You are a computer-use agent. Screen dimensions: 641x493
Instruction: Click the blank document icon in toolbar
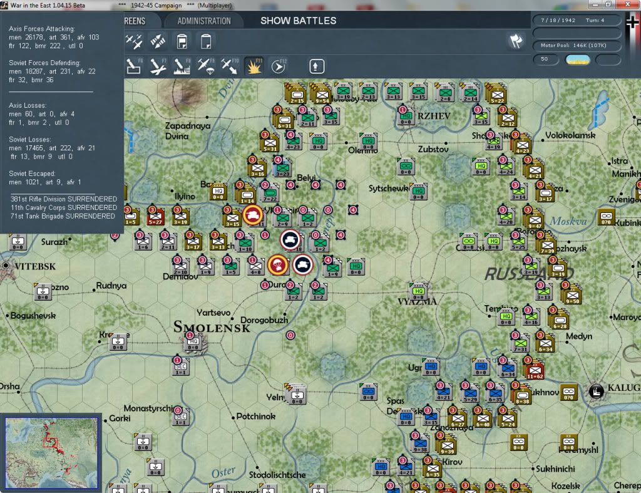tap(206, 41)
